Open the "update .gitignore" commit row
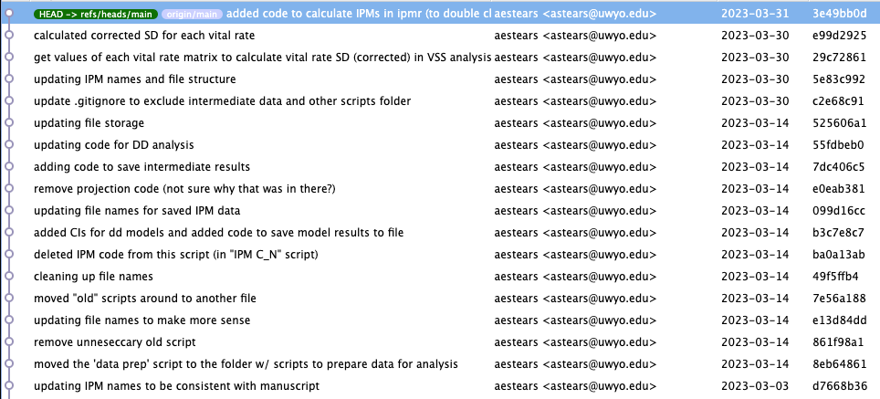Screen dimensions: 880x399 [x=222, y=101]
